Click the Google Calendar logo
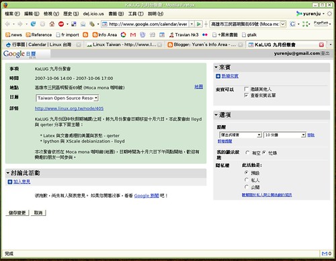The width and height of the screenshot is (336, 261). (x=19, y=54)
